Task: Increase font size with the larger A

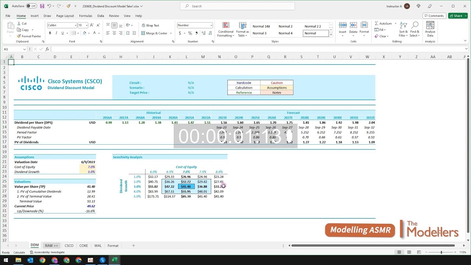Action: (x=92, y=25)
